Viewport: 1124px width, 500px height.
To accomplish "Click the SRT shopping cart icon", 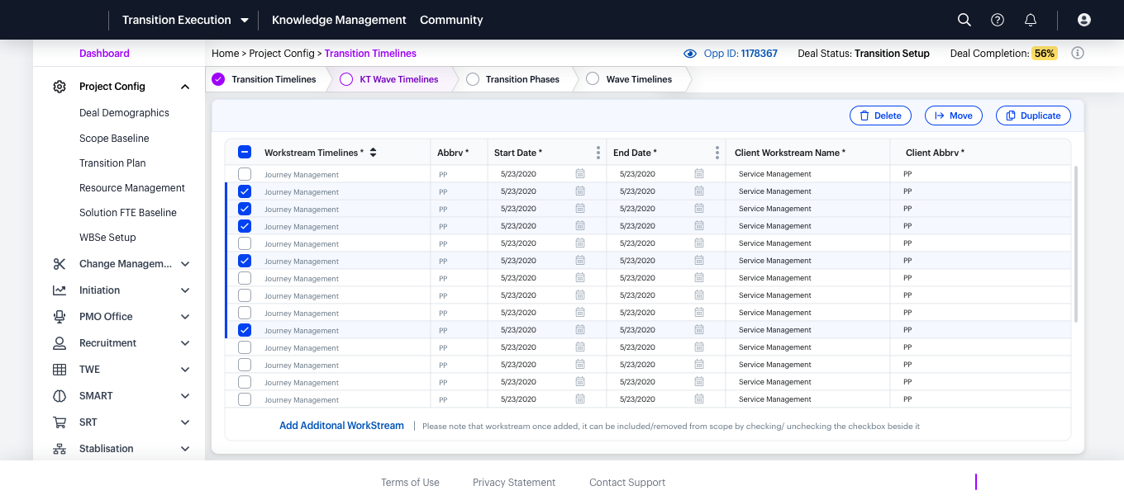I will 60,422.
